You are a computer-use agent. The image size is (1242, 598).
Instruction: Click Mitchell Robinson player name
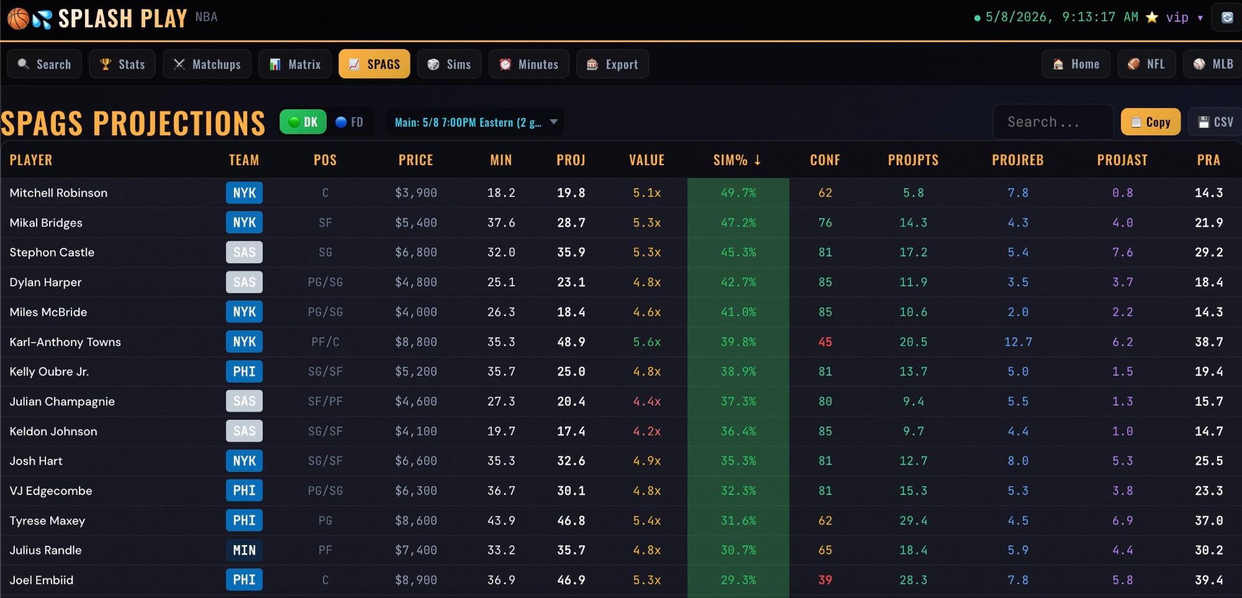[58, 193]
